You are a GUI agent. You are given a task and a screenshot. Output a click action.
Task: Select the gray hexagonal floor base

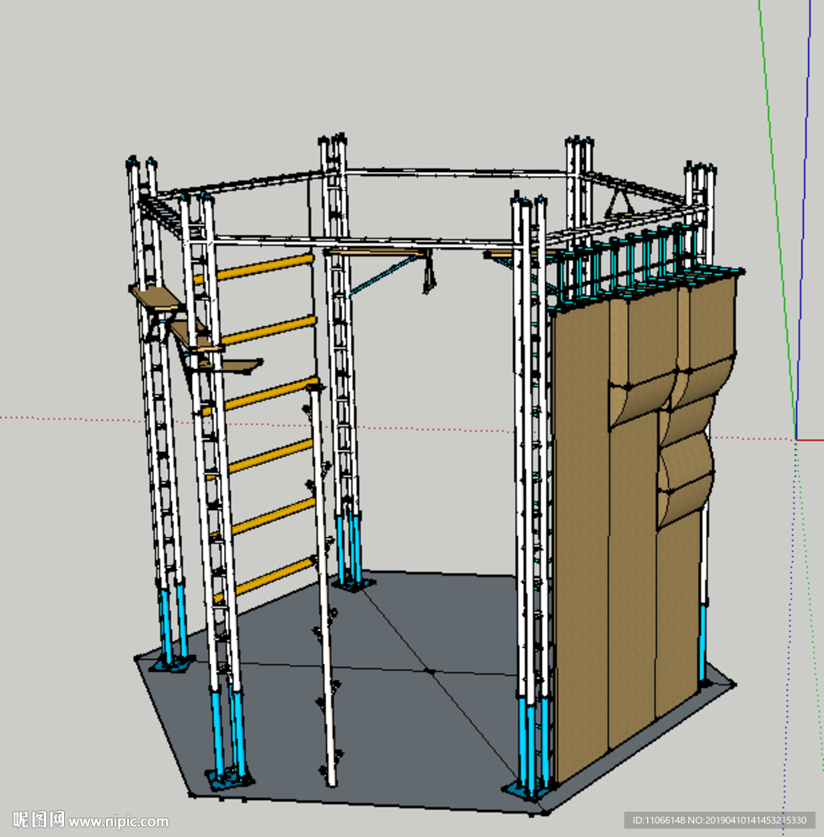435,694
